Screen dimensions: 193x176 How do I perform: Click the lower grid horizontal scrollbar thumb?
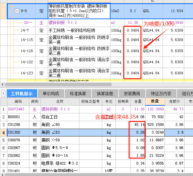click(98, 175)
